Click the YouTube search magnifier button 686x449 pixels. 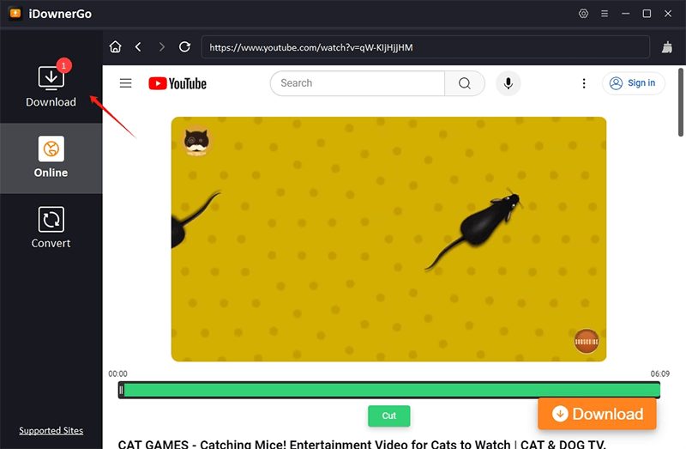tap(465, 83)
